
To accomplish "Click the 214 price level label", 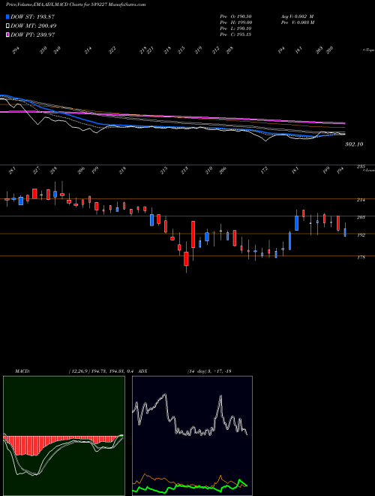I will [x=361, y=200].
